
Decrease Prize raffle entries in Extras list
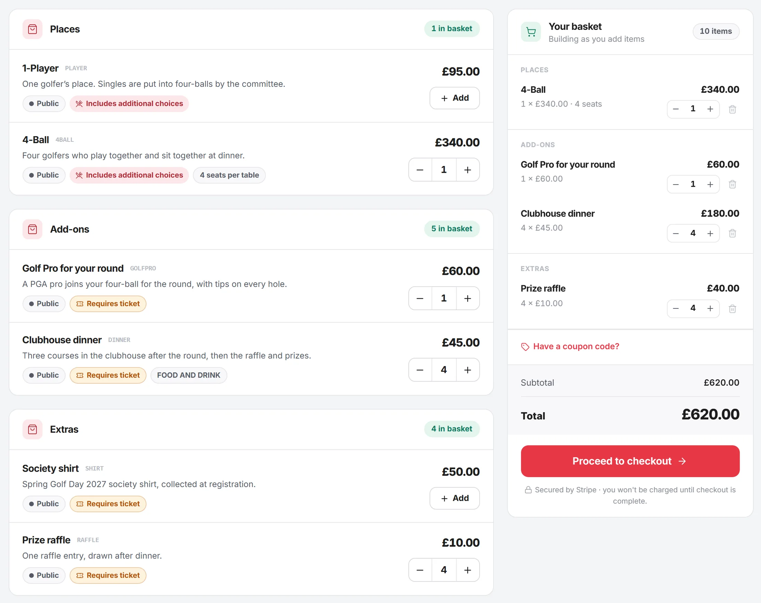click(x=420, y=570)
